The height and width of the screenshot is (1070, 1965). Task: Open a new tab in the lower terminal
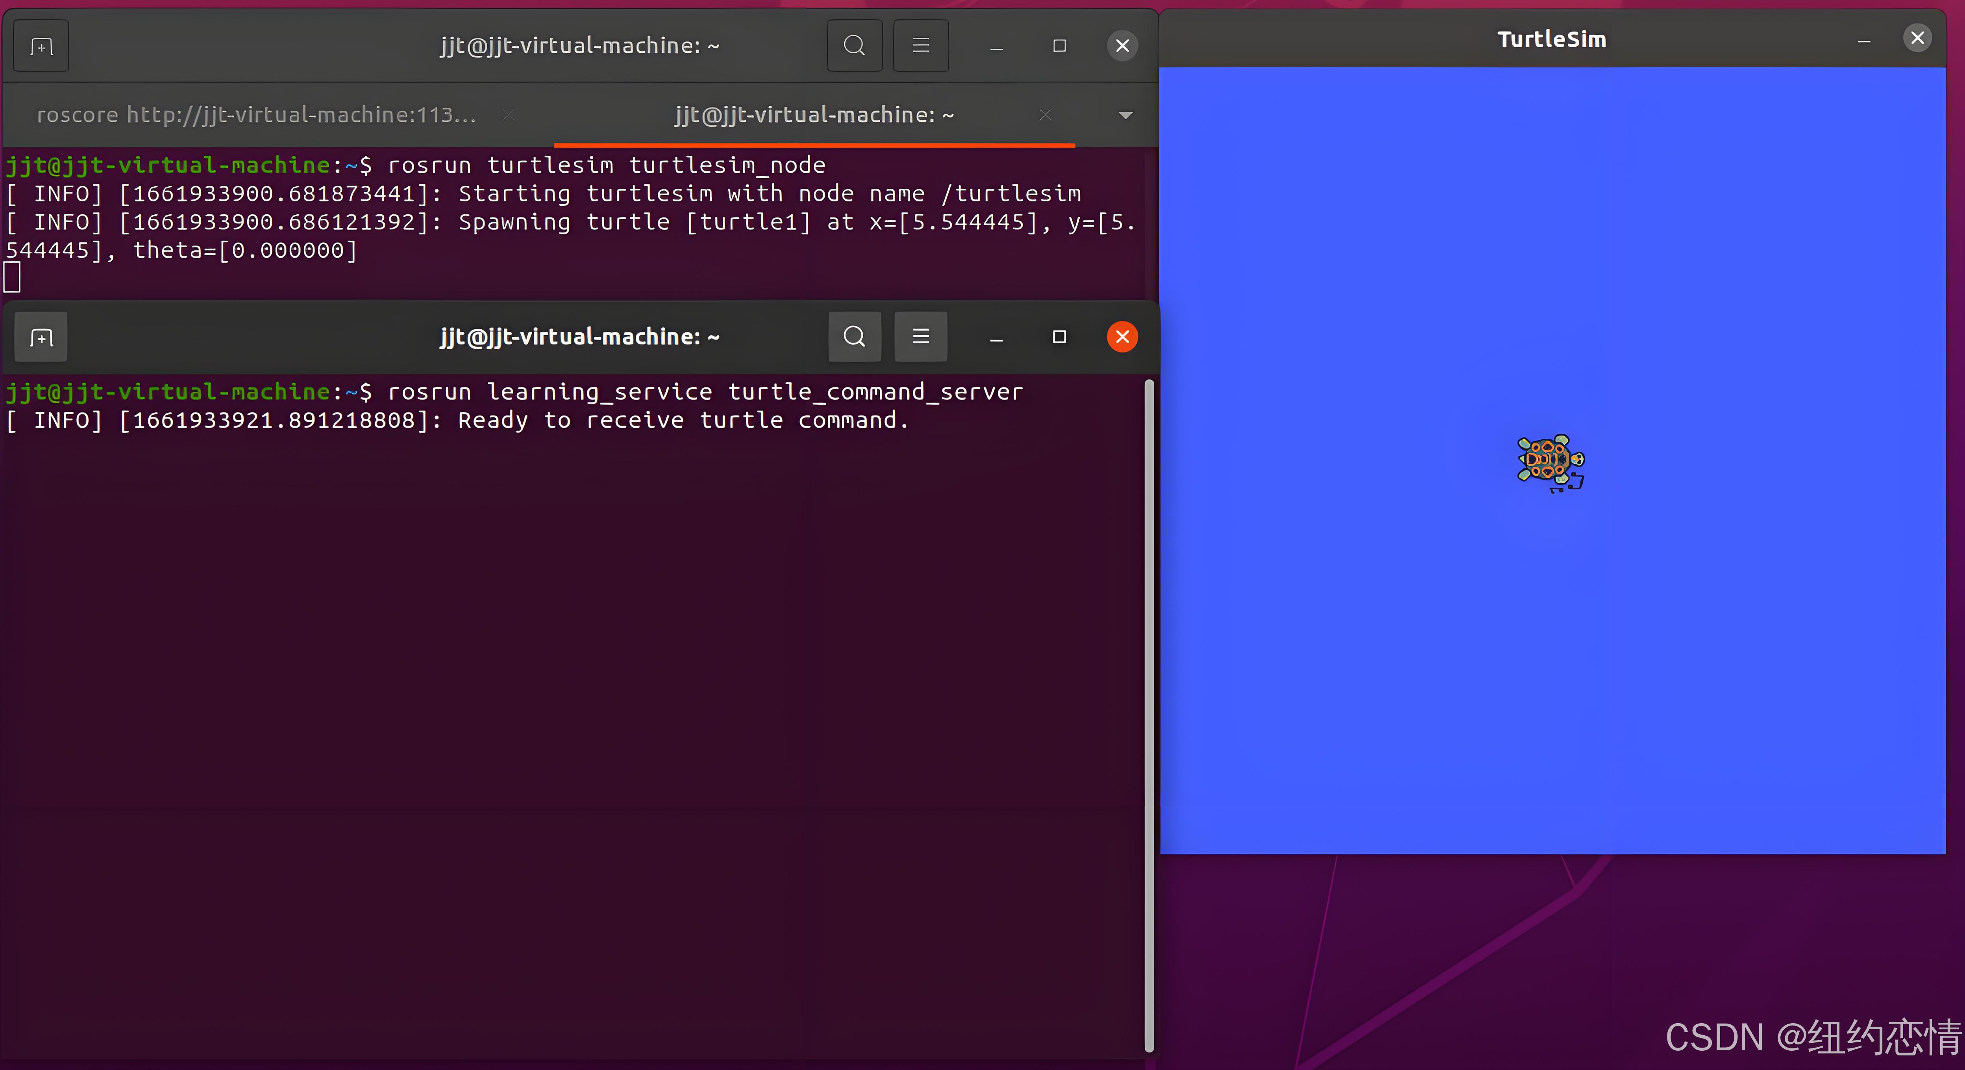(x=41, y=338)
